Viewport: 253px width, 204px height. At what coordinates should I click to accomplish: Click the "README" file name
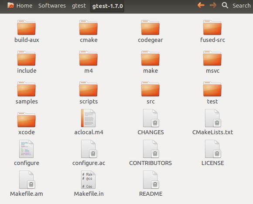150,194
